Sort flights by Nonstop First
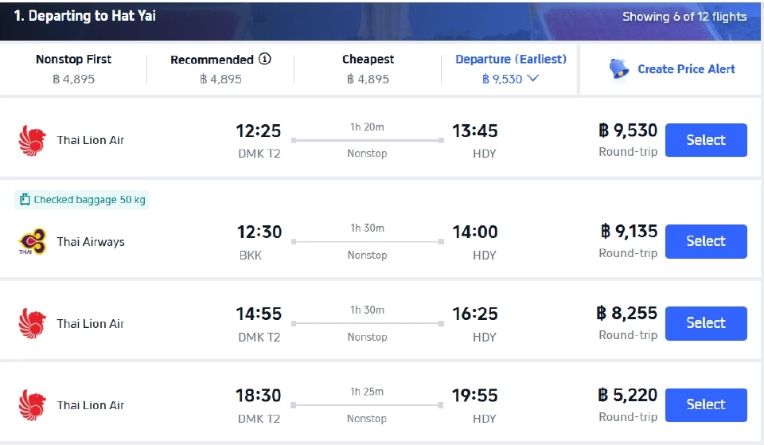Screen dimensions: 764x445 [73, 68]
